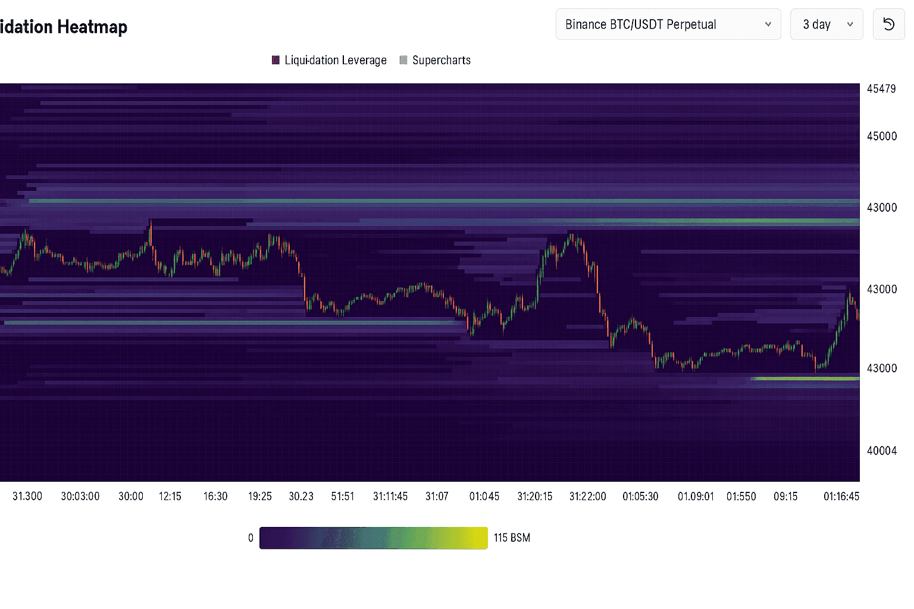Click the 115 BSM scale maximum label
Image resolution: width=914 pixels, height=609 pixels.
click(x=511, y=538)
